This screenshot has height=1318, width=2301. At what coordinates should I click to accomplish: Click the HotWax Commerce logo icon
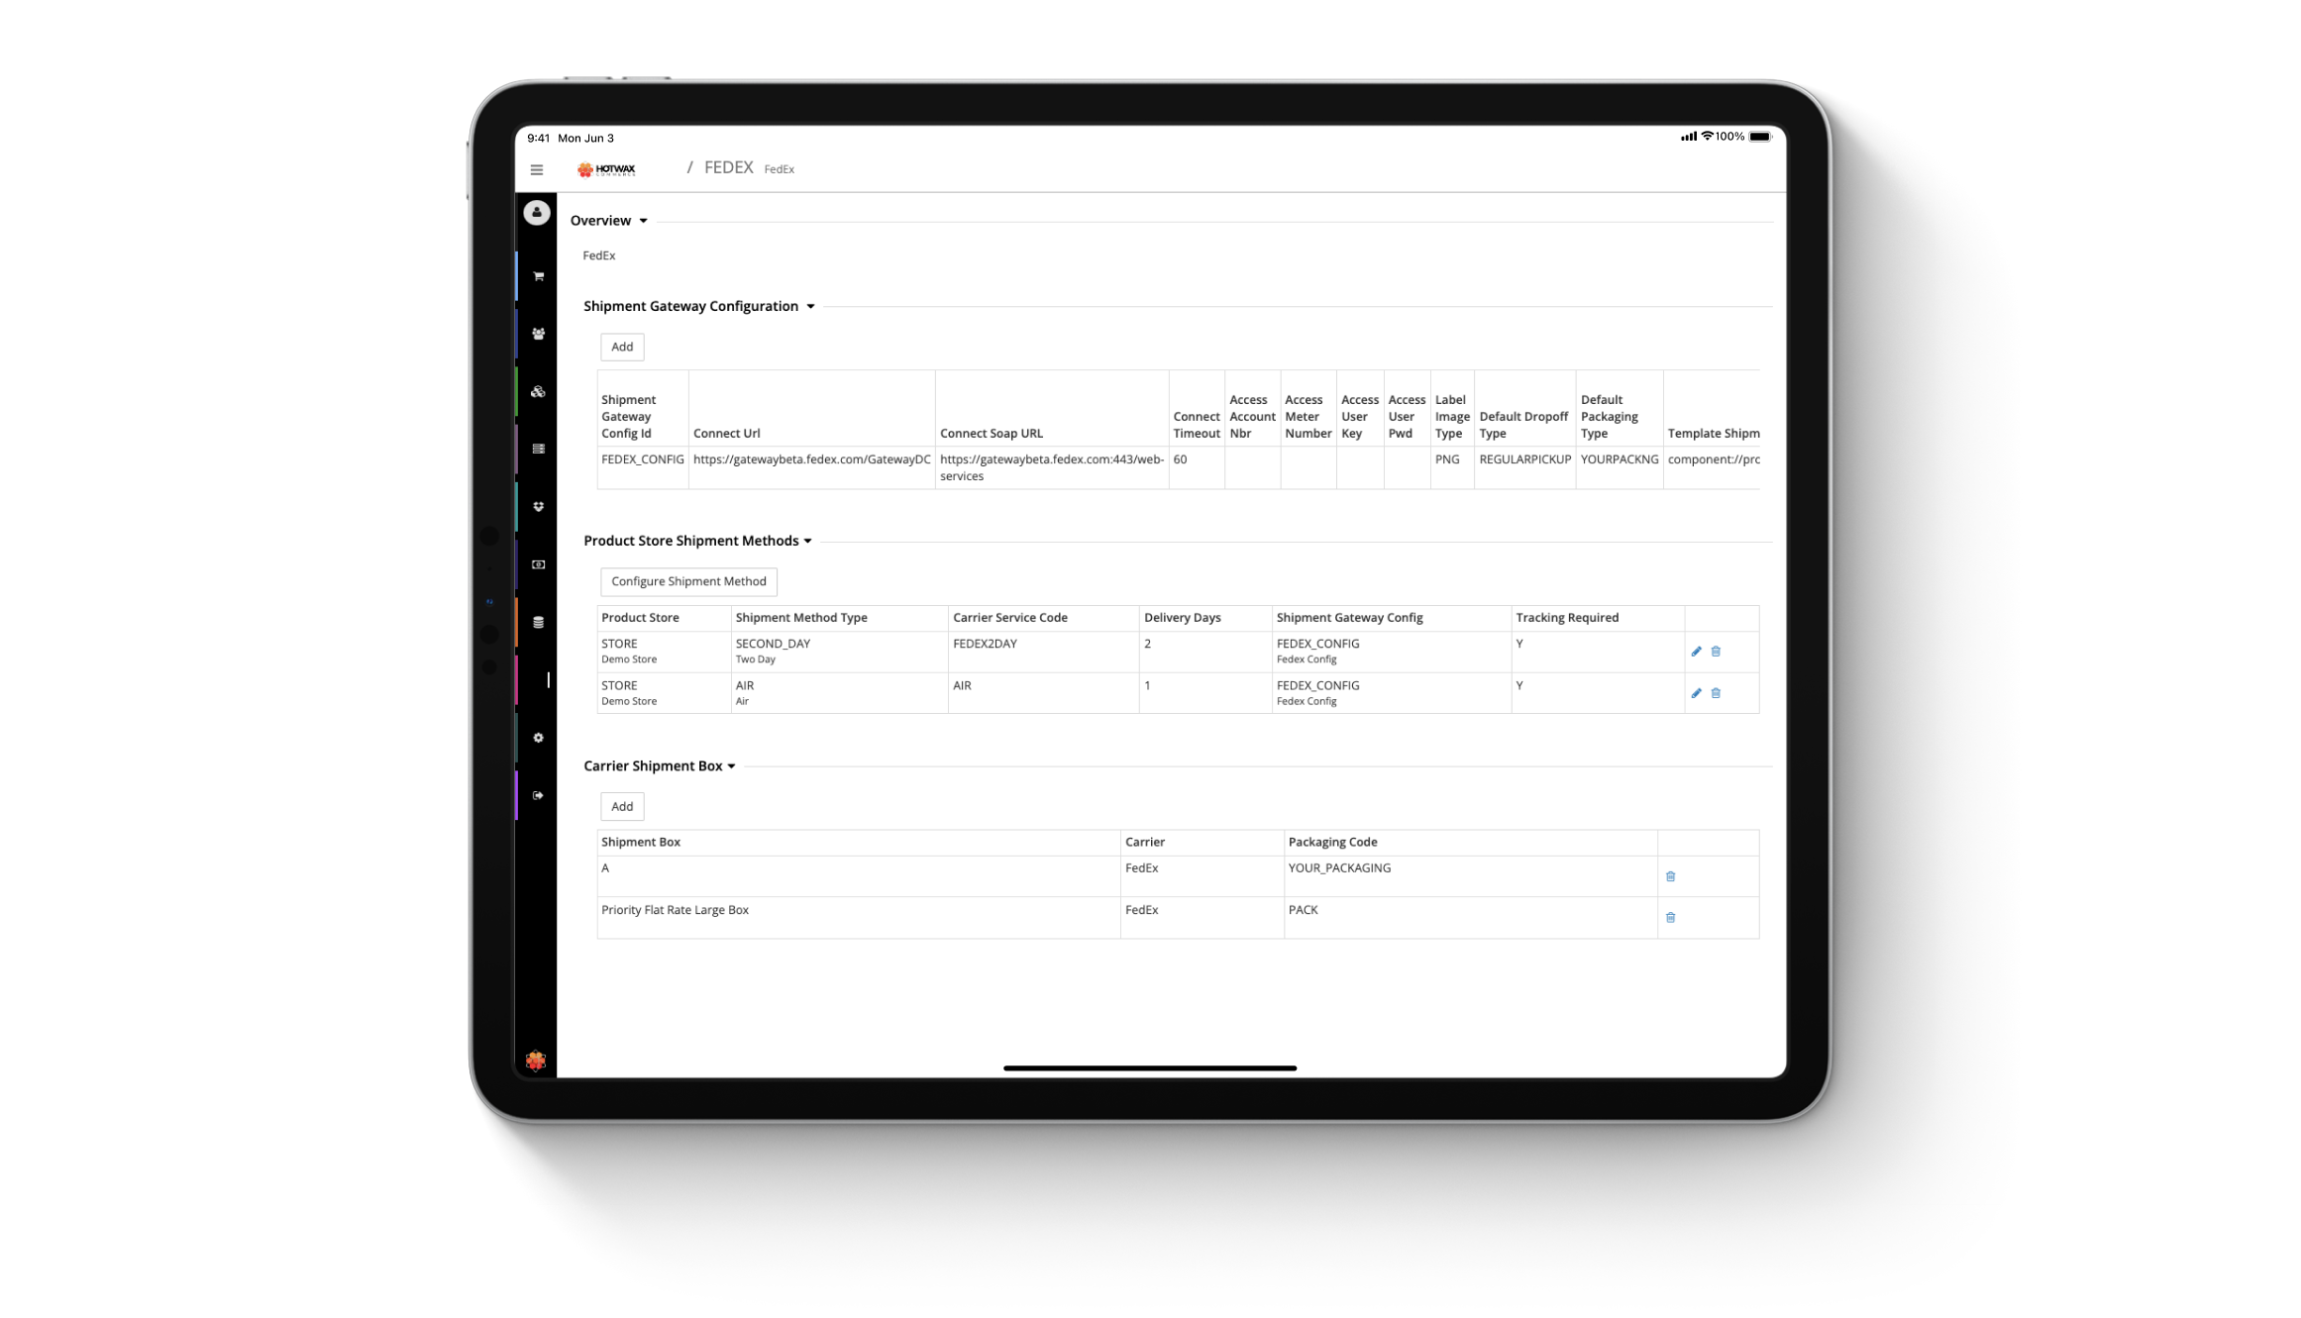click(605, 169)
